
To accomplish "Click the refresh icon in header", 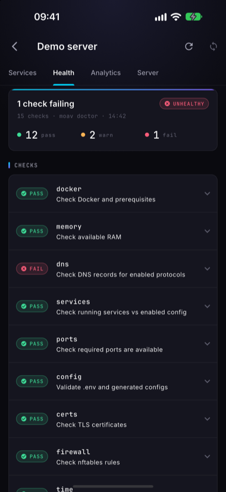I will [x=189, y=47].
